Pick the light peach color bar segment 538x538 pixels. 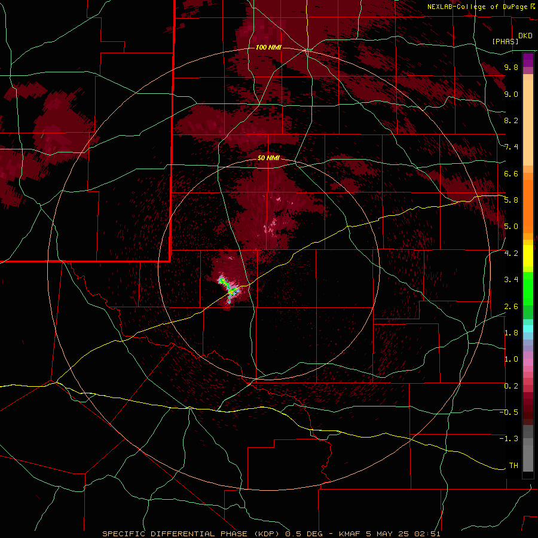point(528,123)
